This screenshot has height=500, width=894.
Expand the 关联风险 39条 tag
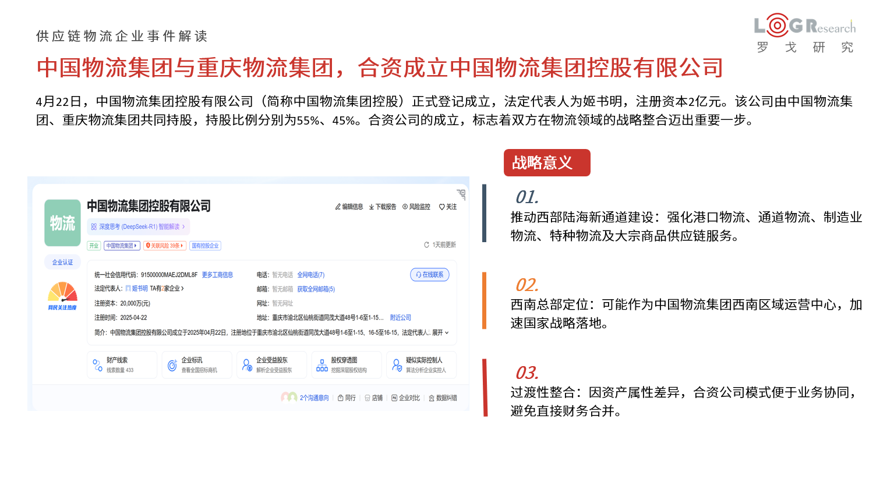coord(165,246)
